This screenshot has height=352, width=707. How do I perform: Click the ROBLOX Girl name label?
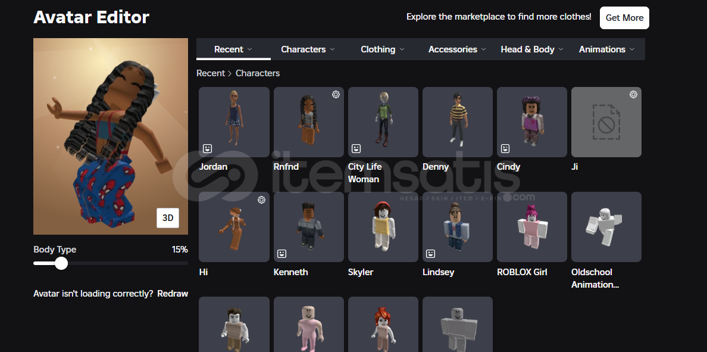522,272
